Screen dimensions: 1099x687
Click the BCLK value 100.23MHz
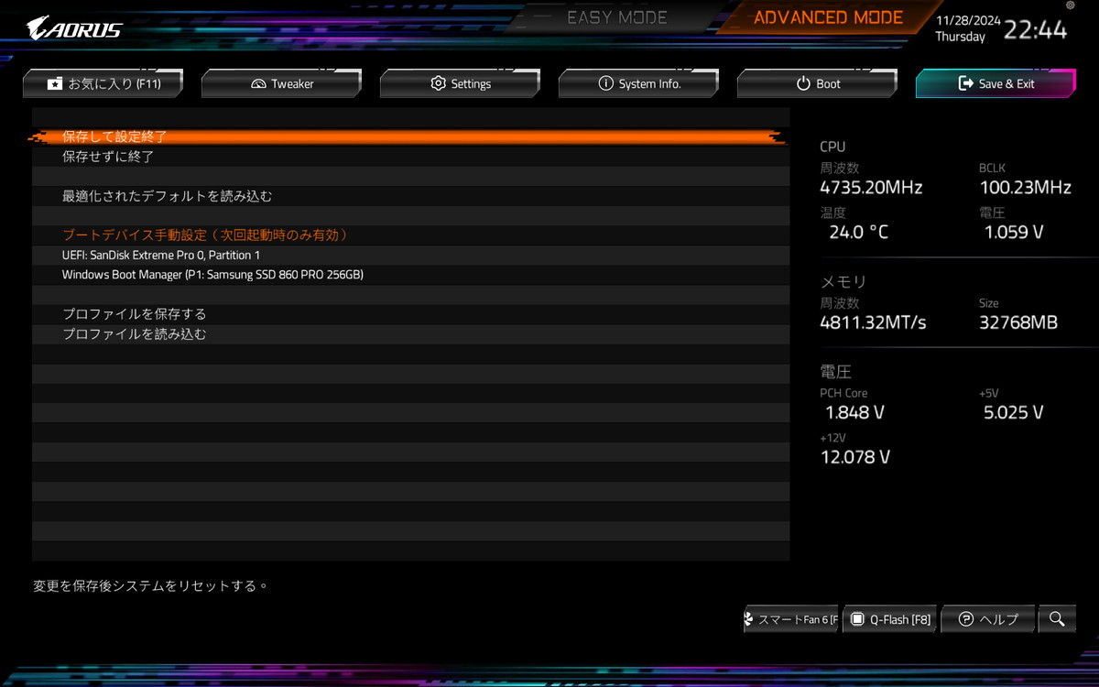1025,188
